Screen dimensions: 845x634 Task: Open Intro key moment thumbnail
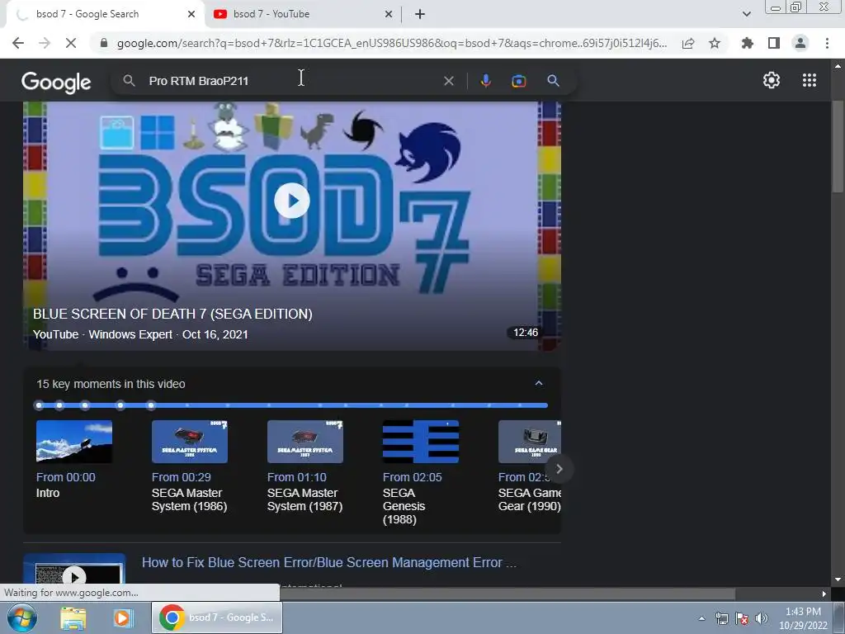click(x=74, y=442)
